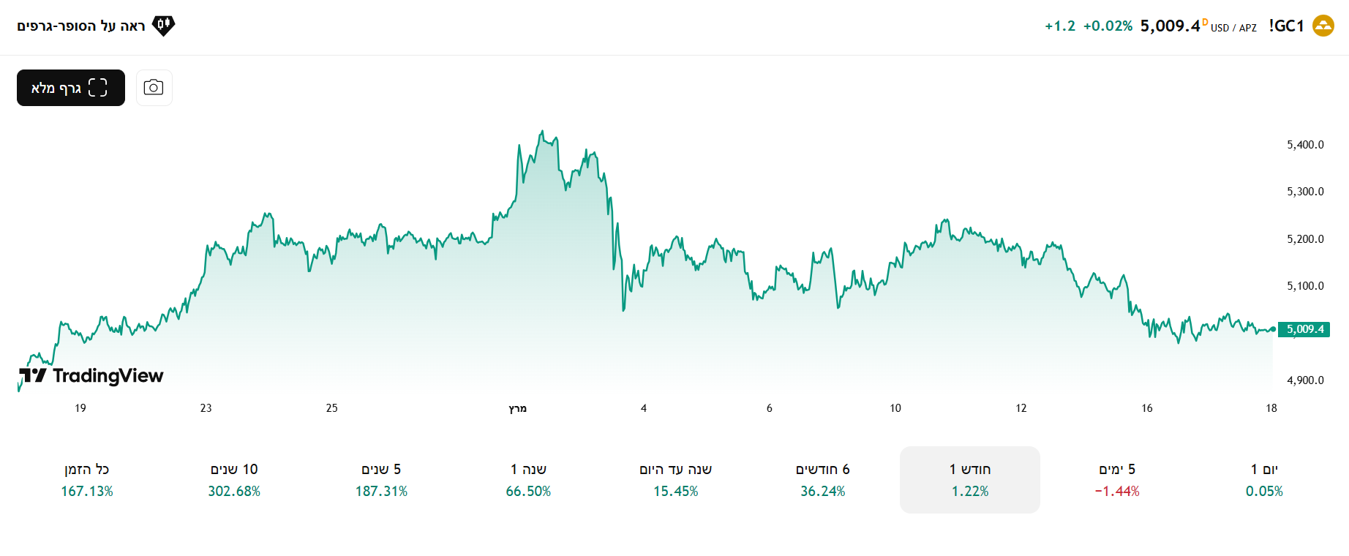Viewport: 1349px width, 556px height.
Task: Select the all time (כל הזמן) range
Action: click(x=87, y=479)
